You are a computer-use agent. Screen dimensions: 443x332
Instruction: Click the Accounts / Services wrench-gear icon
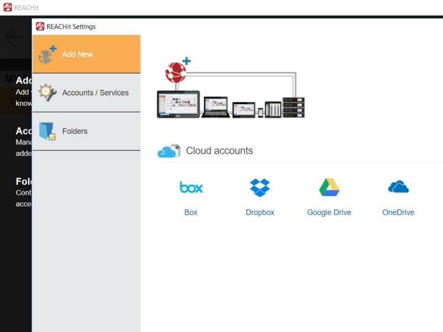pos(47,92)
